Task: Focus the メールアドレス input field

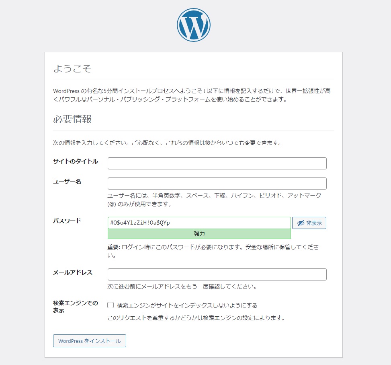Action: [217, 274]
